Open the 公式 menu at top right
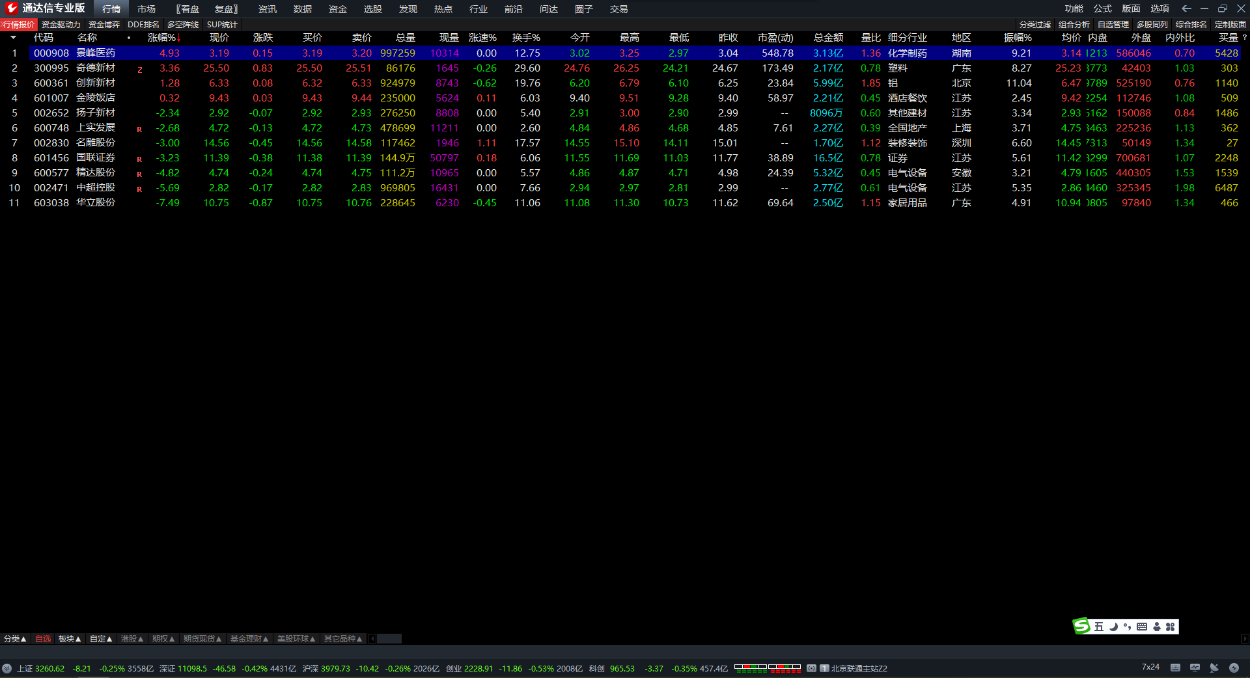 coord(1103,8)
